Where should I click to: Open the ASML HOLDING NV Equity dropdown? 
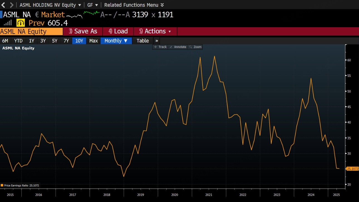tap(50, 5)
